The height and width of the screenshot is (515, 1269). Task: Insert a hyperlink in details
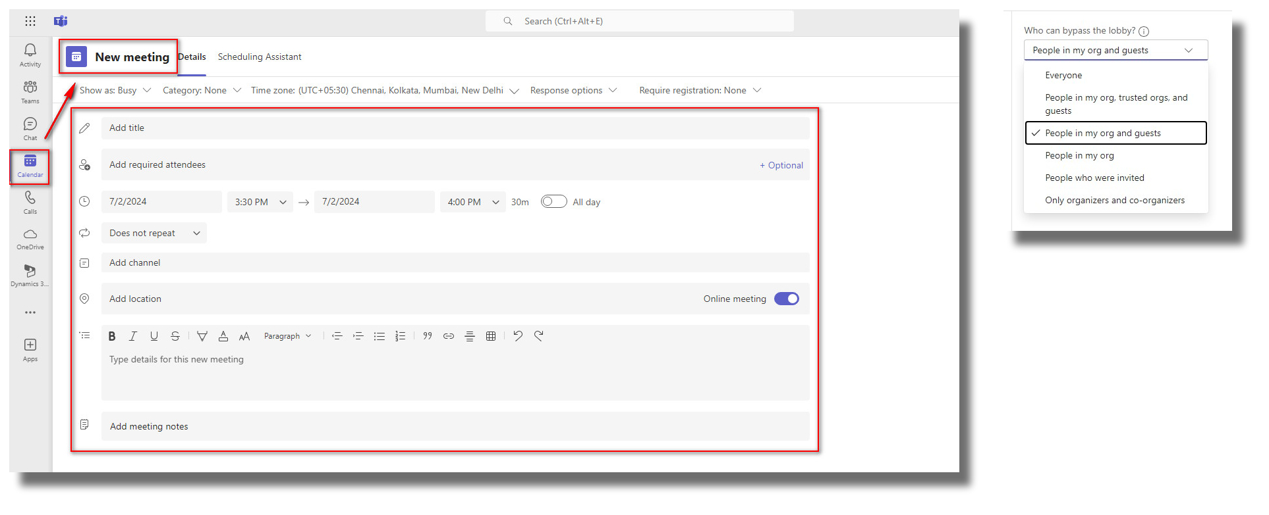tap(449, 336)
